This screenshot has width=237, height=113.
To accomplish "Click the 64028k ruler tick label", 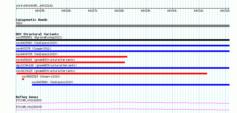I will pyautogui.click(x=119, y=11).
